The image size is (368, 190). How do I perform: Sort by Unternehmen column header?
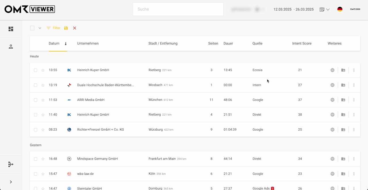pyautogui.click(x=88, y=44)
